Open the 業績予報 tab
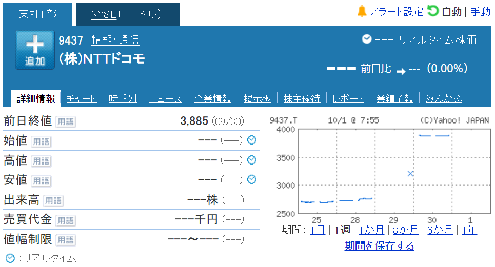 tap(394, 99)
